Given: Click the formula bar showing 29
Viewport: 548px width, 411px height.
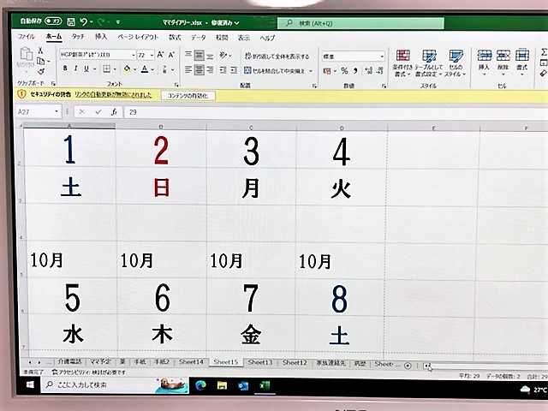Looking at the screenshot, I should tap(336, 112).
